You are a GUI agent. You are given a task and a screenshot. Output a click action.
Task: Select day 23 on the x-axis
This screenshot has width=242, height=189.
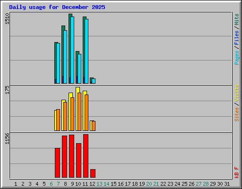170,184
